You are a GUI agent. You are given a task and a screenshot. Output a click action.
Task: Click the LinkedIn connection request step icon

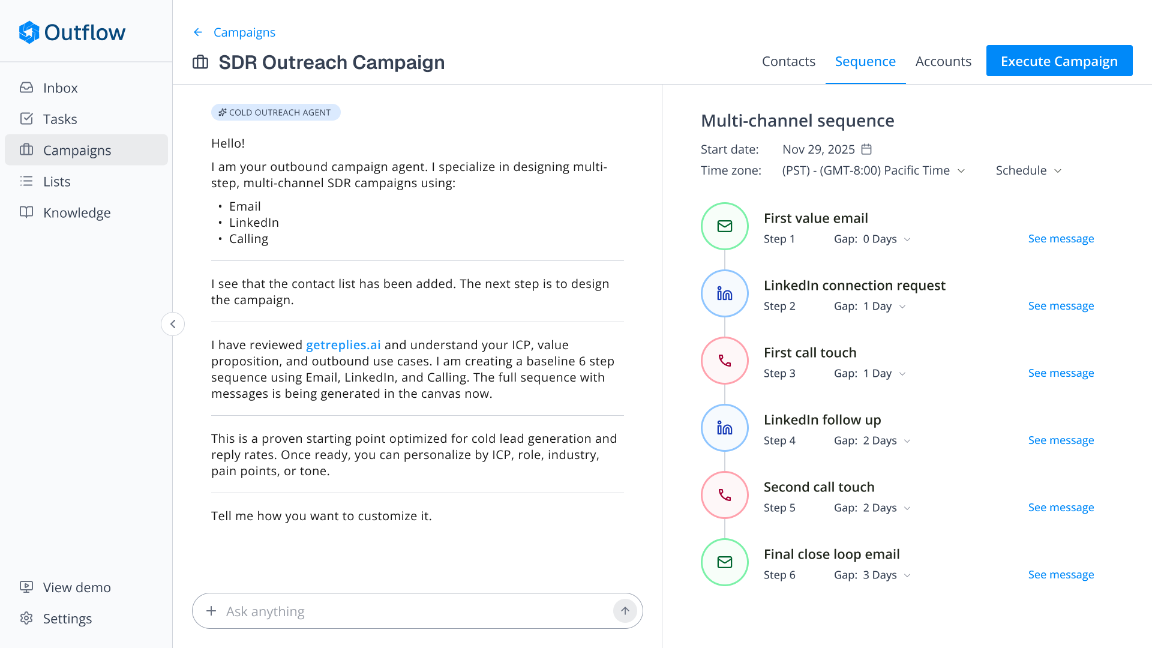point(724,293)
